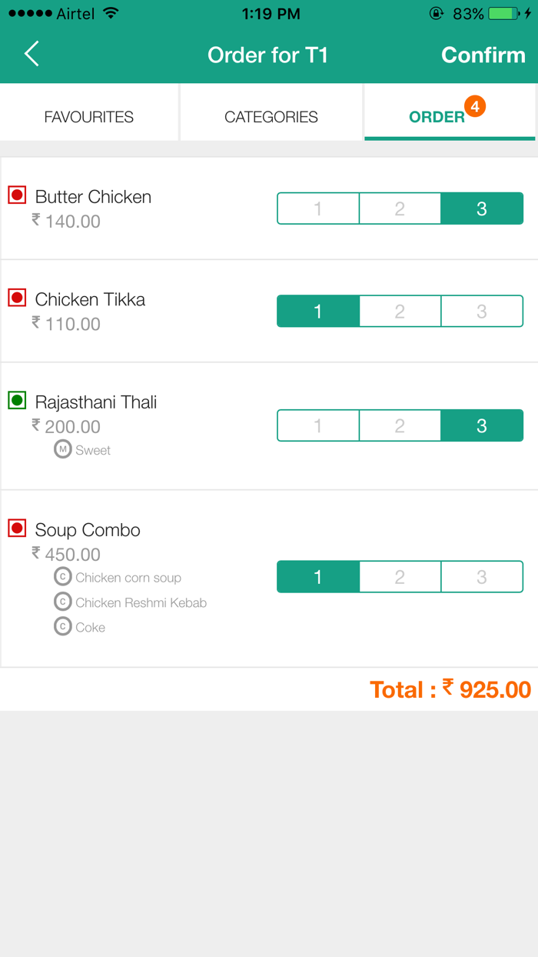Increase Chicken Tikka quantity to 3

coord(482,311)
